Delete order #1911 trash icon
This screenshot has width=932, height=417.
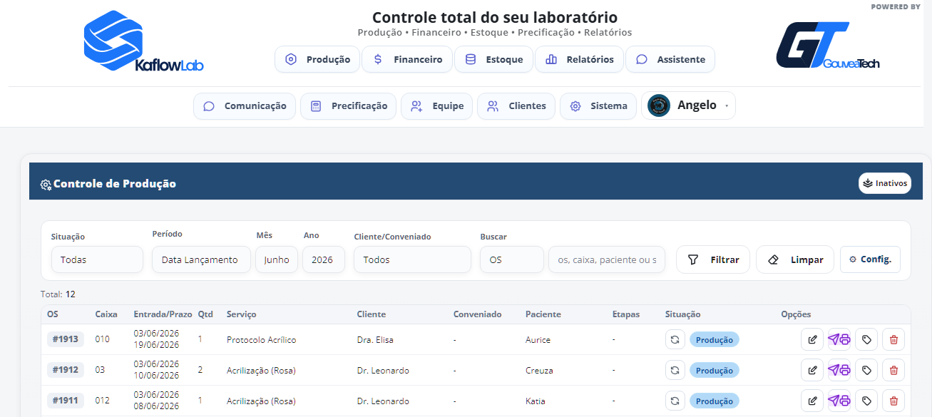(893, 401)
